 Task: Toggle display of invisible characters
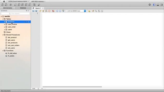99,11
